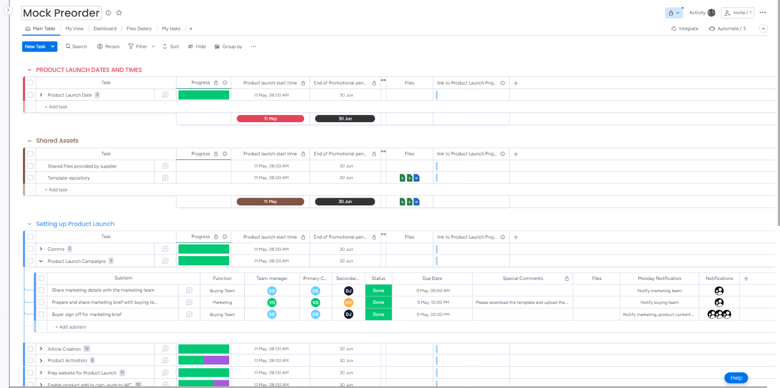Open the Files Gallery tab
Screen dimensions: 780x388
pyautogui.click(x=139, y=29)
